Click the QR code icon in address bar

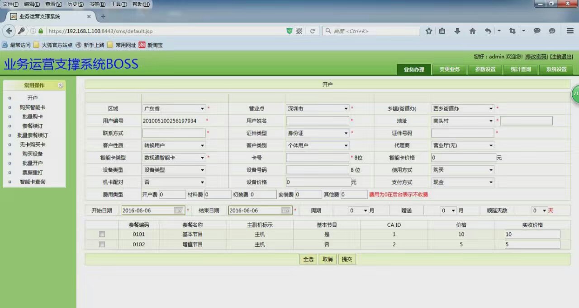point(299,31)
